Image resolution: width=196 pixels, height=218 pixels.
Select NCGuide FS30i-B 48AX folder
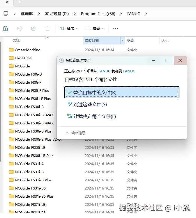pos(31,123)
